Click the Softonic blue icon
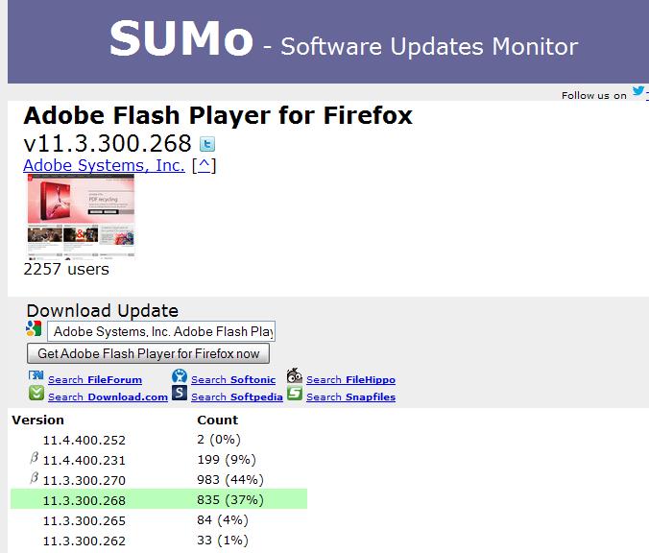The image size is (649, 553). point(179,377)
